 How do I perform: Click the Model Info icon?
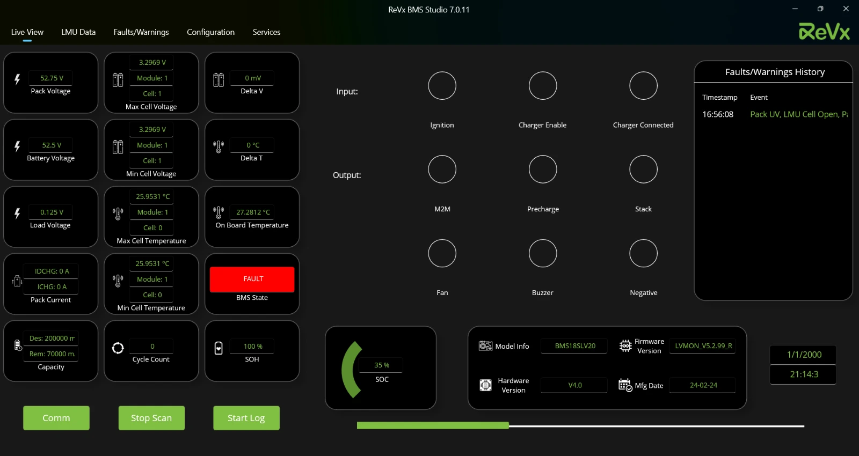point(485,346)
